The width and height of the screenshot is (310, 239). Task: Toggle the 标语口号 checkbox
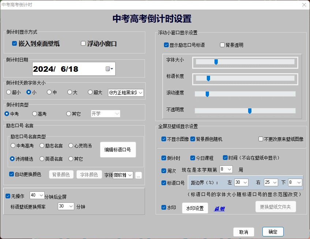click(164, 183)
